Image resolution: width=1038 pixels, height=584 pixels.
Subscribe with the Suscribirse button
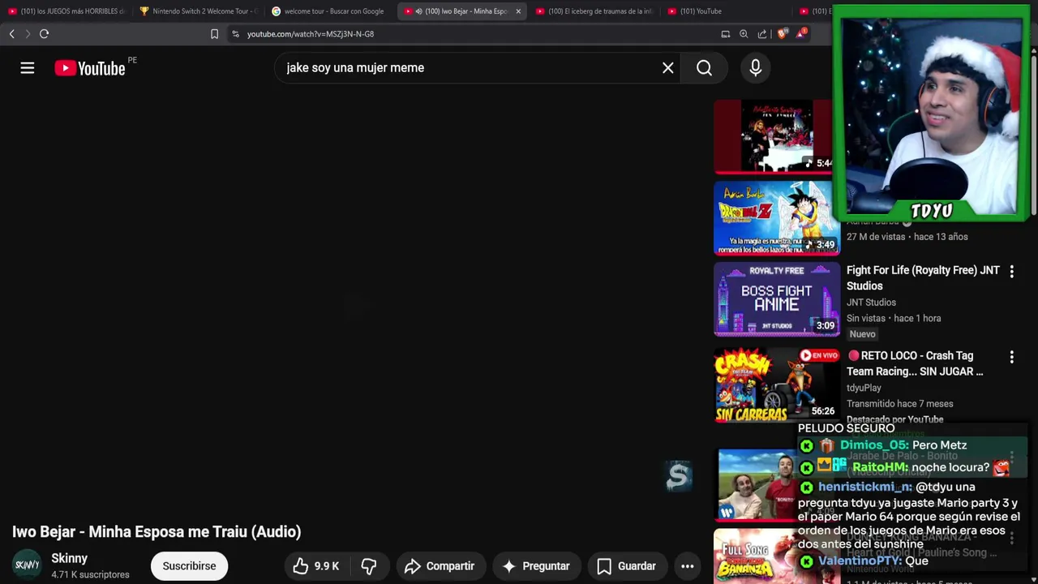click(189, 566)
